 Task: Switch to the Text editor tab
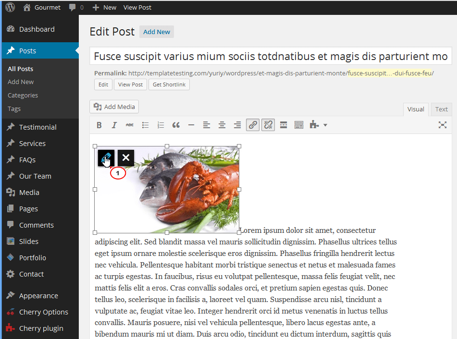(x=441, y=109)
